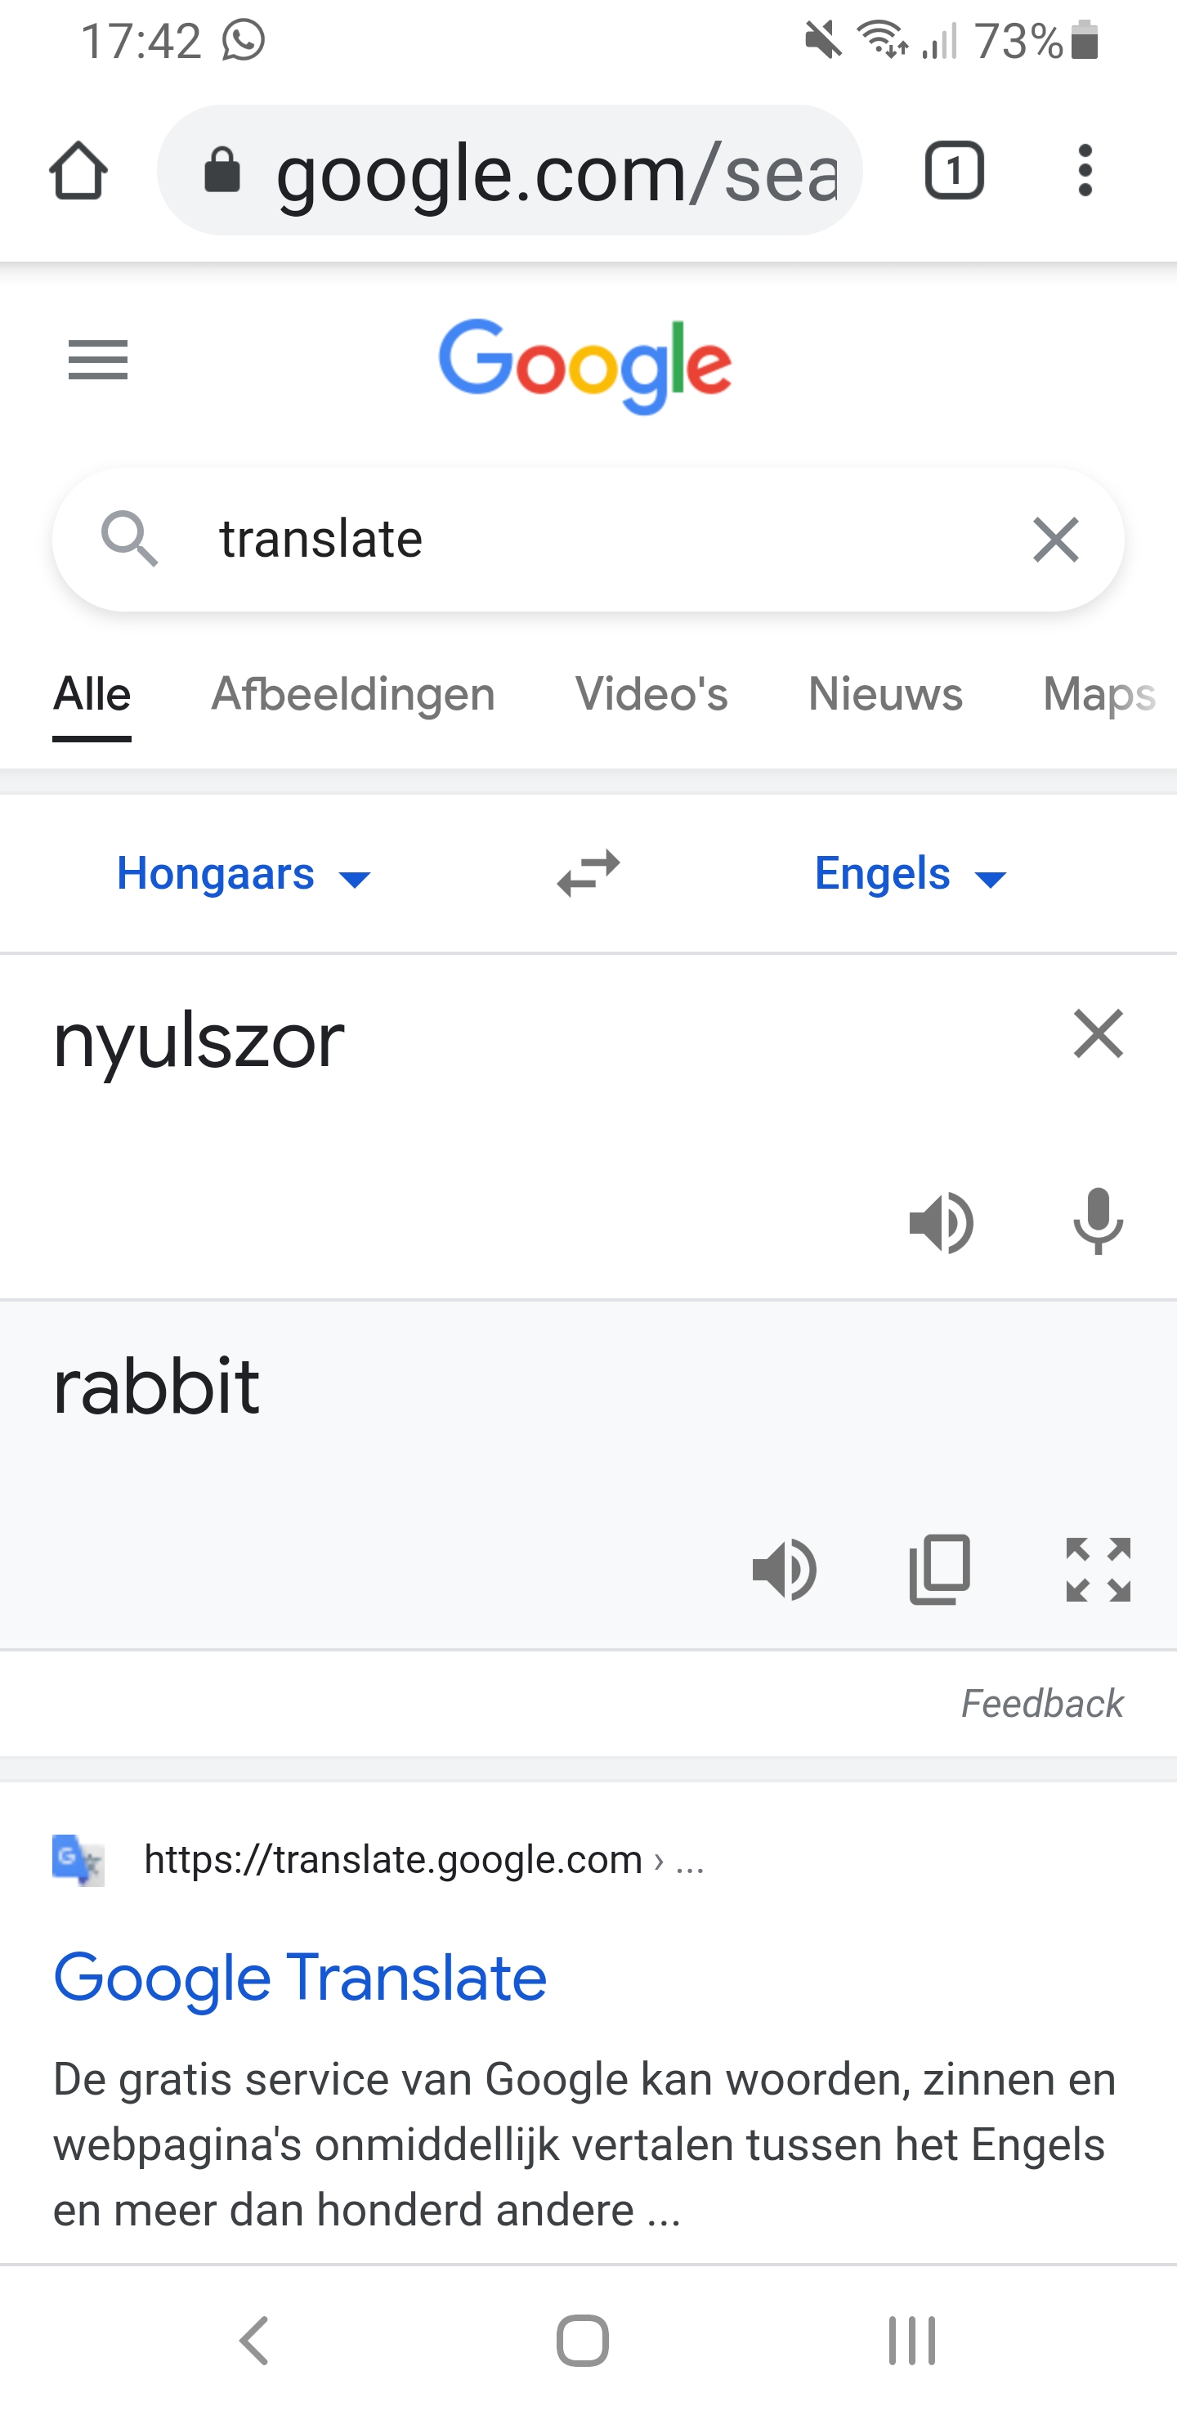This screenshot has width=1177, height=2420.
Task: Open the Google Translate search result
Action: [x=300, y=1978]
